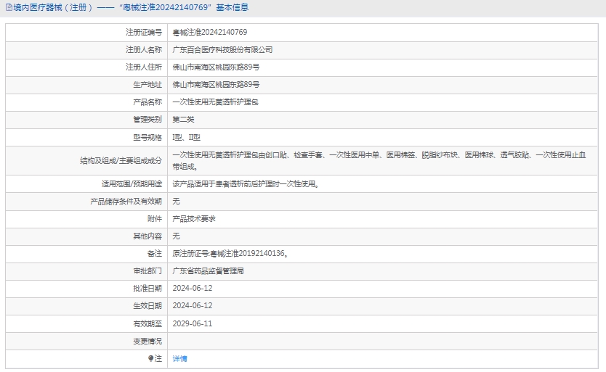Image resolution: width=606 pixels, height=372 pixels.
Task: Click the bullet icon beside the 注 label
Action: coord(150,359)
